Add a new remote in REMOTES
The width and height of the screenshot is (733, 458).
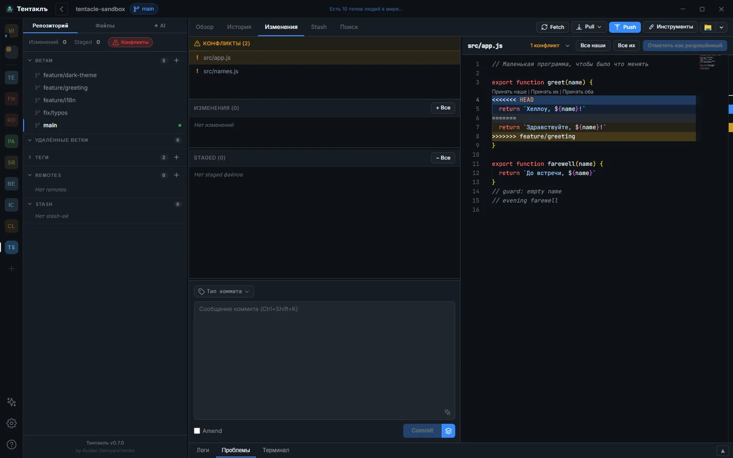pos(176,175)
